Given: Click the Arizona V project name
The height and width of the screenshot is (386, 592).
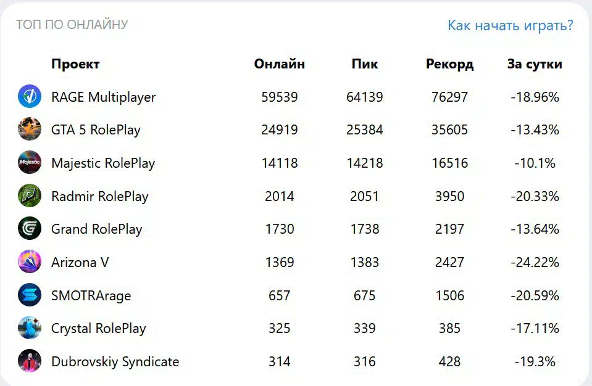Looking at the screenshot, I should (80, 262).
